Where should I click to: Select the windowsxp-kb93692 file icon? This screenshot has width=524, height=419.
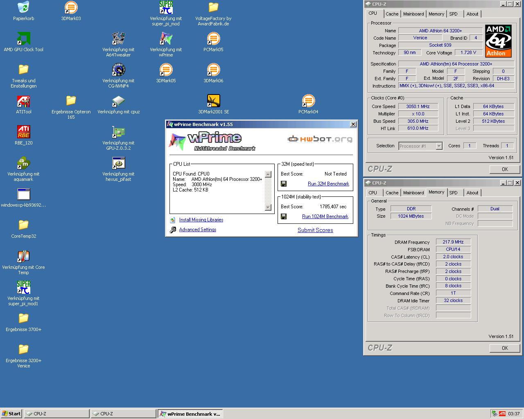click(x=23, y=194)
